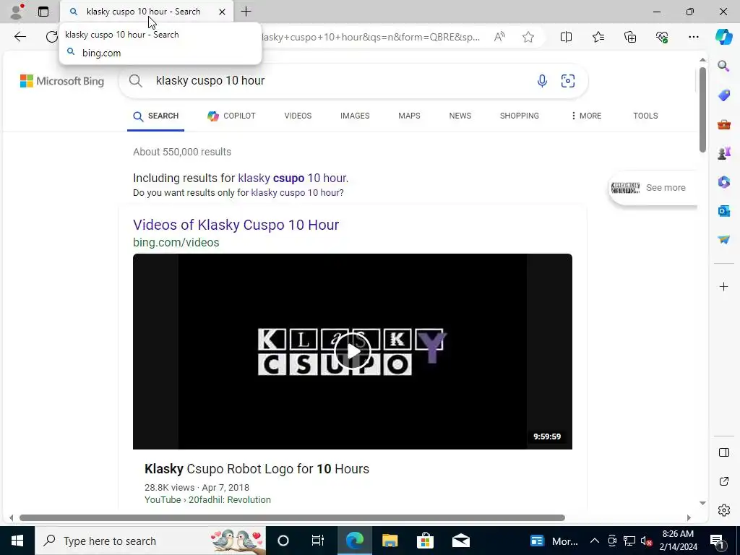Open bing.com/videos link
This screenshot has width=740, height=555.
pyautogui.click(x=176, y=243)
